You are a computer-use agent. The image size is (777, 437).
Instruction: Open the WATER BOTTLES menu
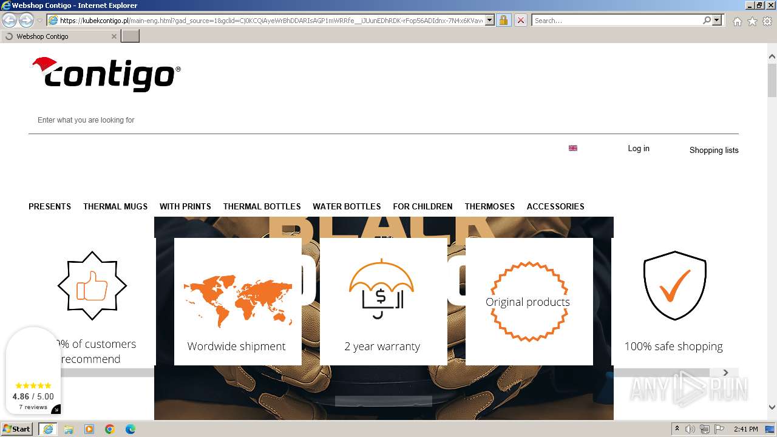click(347, 206)
